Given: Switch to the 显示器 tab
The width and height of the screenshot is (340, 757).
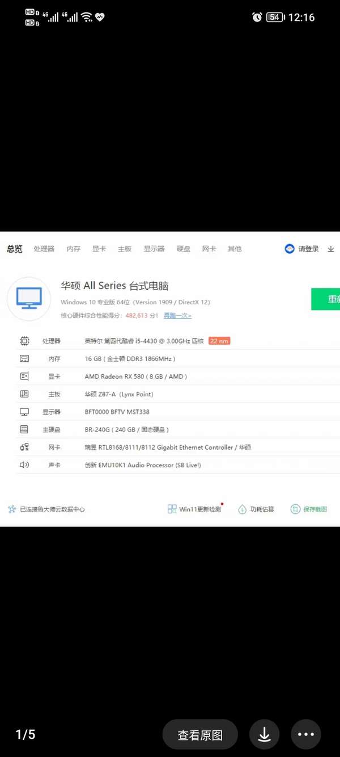Looking at the screenshot, I should click(154, 249).
